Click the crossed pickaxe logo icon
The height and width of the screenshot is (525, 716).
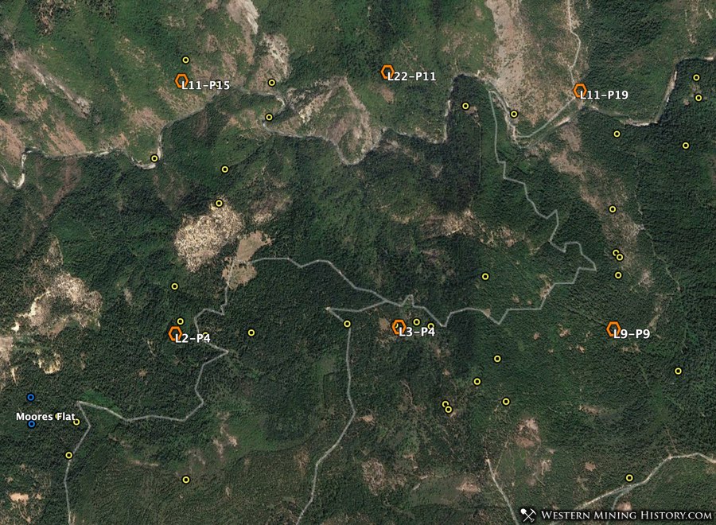tap(528, 515)
